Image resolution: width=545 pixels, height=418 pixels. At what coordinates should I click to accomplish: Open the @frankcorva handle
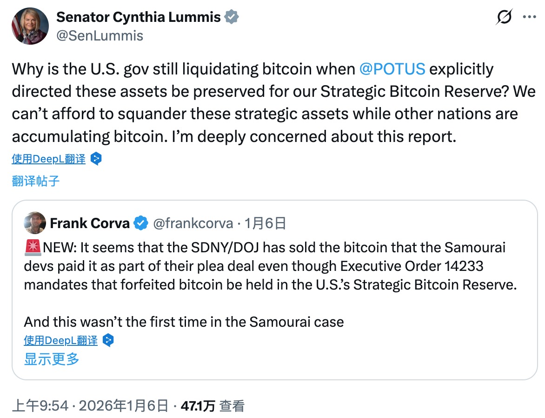pos(193,223)
